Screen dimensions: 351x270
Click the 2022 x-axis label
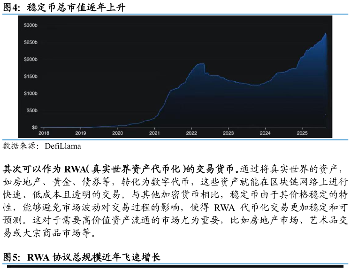tap(191, 133)
